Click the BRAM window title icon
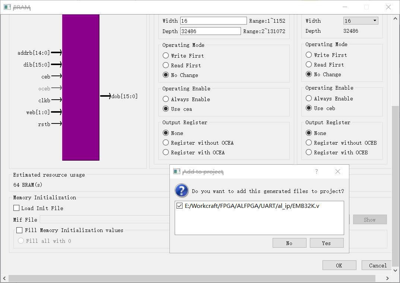Image resolution: width=400 pixels, height=283 pixels. click(x=7, y=7)
